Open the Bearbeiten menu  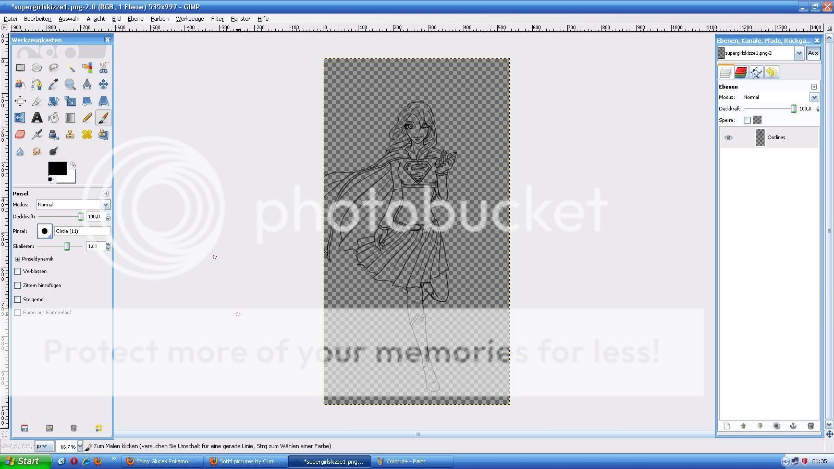[38, 19]
